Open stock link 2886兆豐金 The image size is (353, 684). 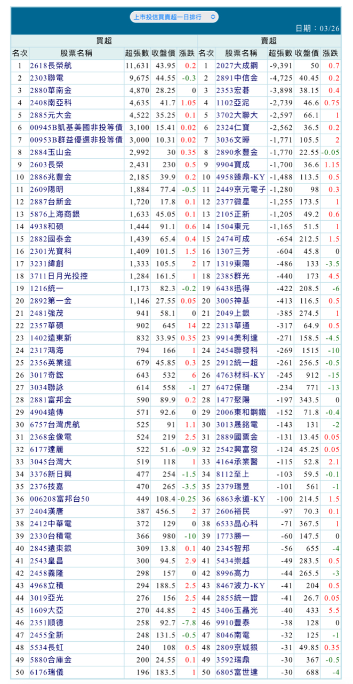tap(50, 177)
